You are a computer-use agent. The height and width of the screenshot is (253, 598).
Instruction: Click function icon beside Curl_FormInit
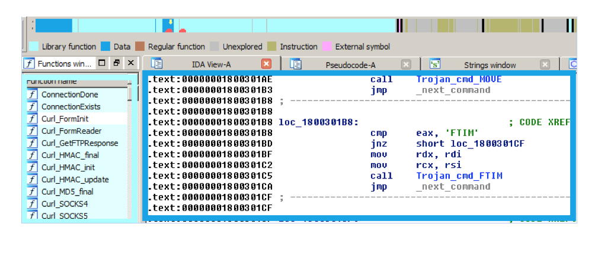click(x=32, y=118)
